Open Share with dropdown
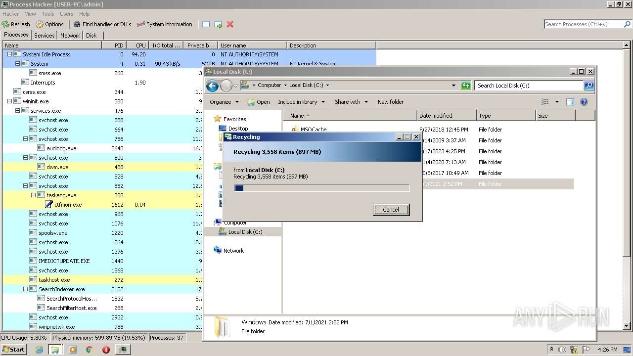 351,102
